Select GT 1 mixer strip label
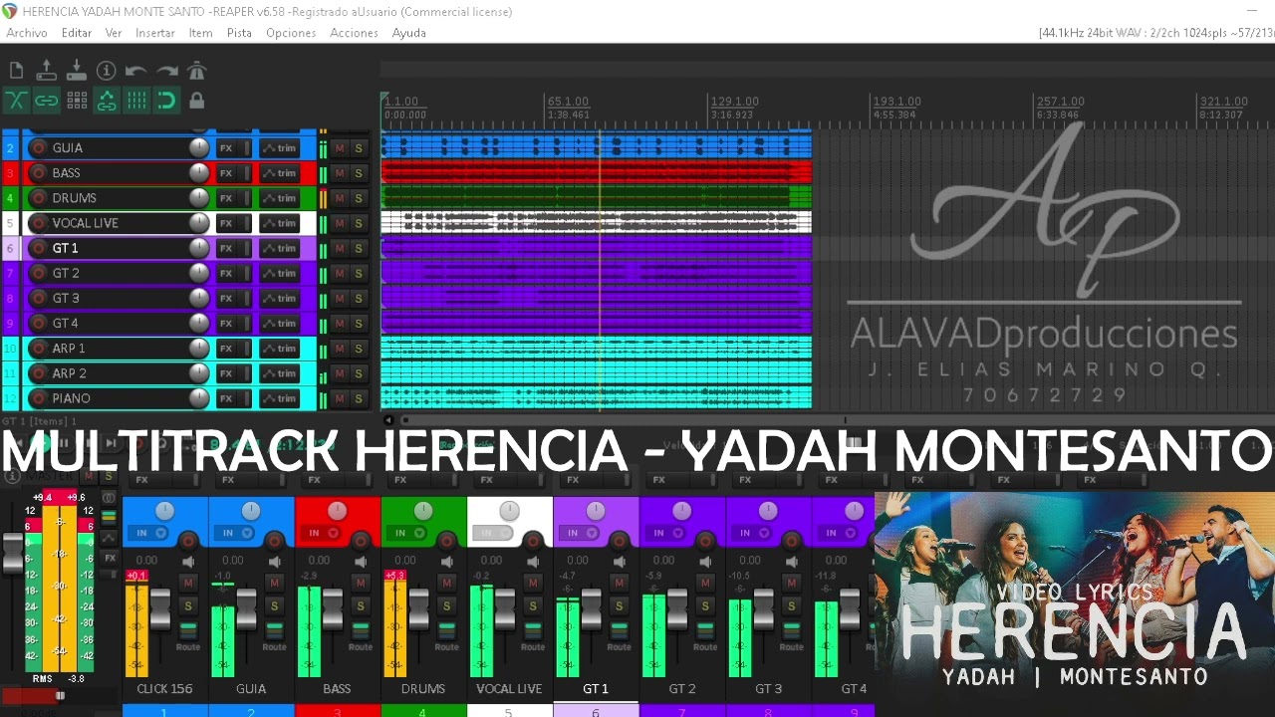 (596, 688)
